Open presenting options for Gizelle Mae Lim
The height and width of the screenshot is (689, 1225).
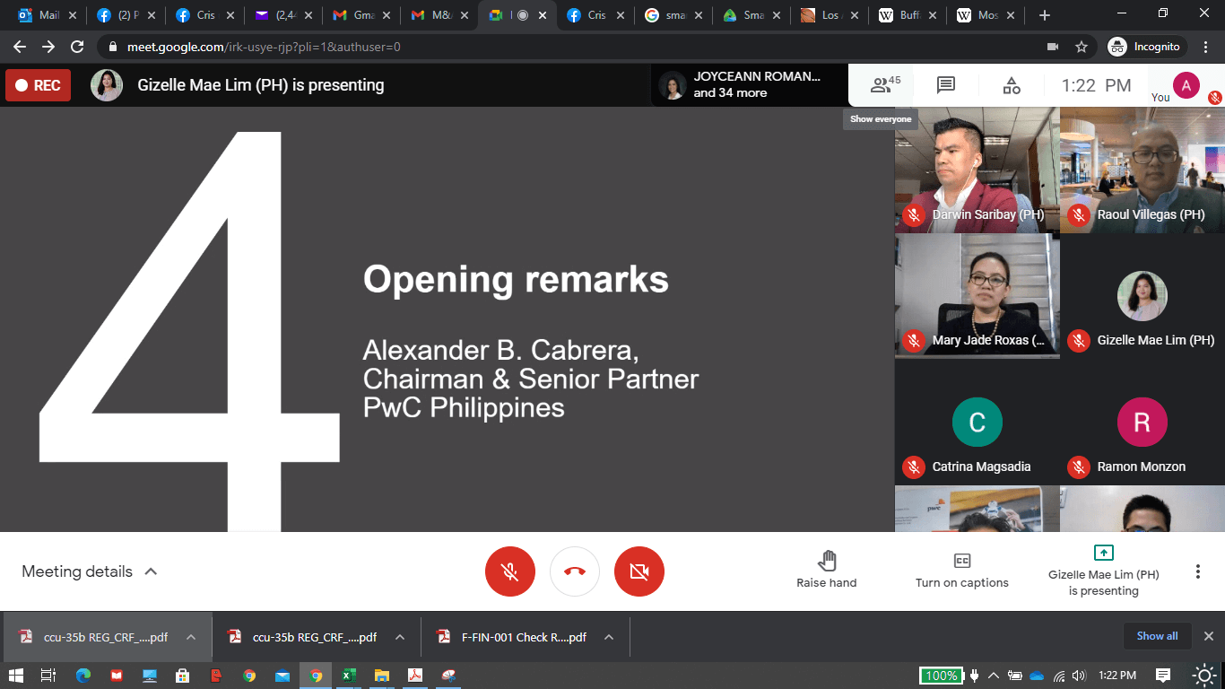1103,571
